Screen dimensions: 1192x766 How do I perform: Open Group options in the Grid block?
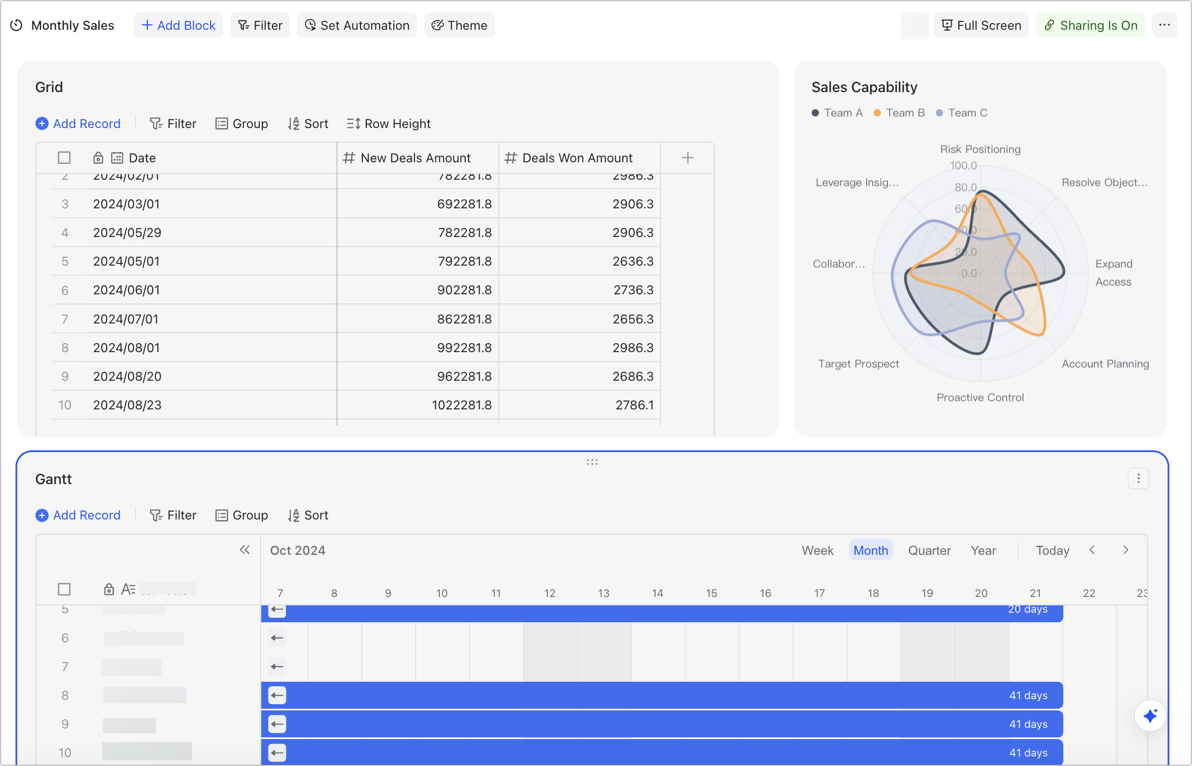[242, 124]
